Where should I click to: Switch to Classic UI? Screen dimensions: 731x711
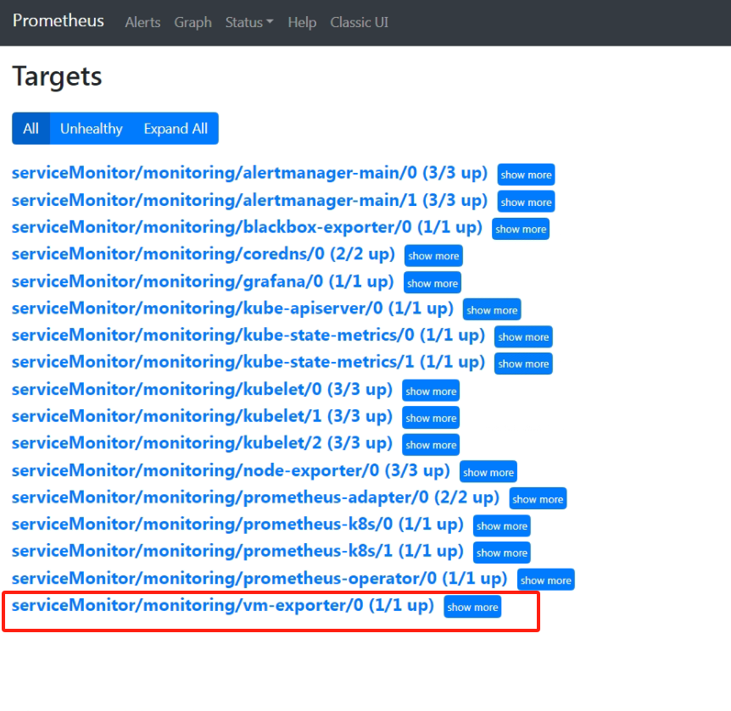[x=360, y=22]
